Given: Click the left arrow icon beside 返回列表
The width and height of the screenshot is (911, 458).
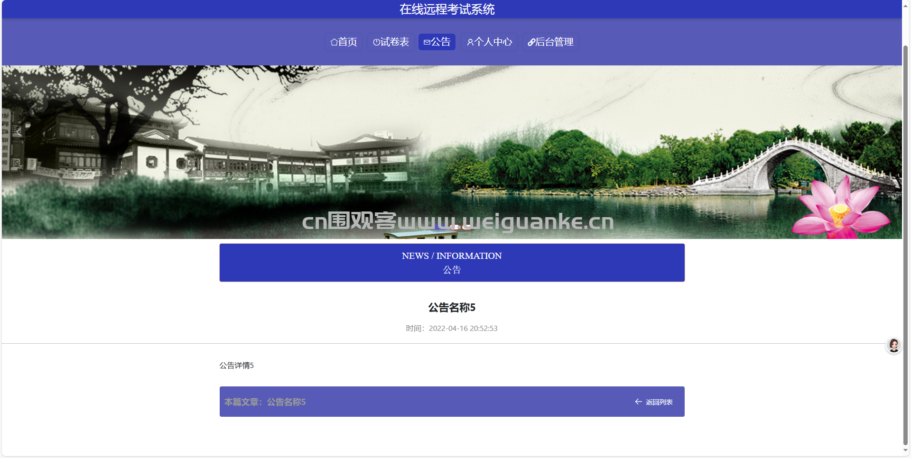Looking at the screenshot, I should (639, 402).
